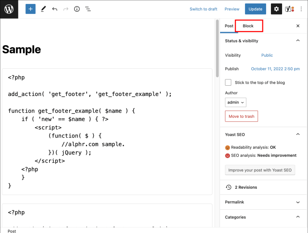Open the list view outline
The width and height of the screenshot is (308, 233).
(x=88, y=9)
